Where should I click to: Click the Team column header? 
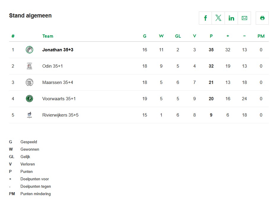[48, 36]
